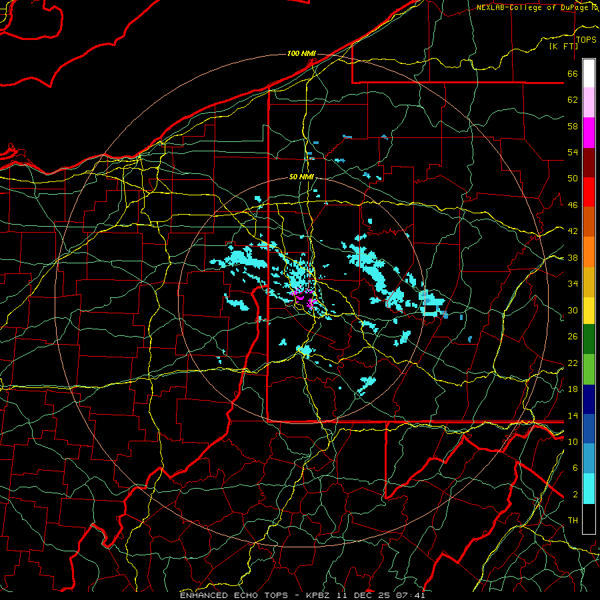Click the 'KPBZ' station identifier
The width and height of the screenshot is (600, 600).
pos(318,595)
